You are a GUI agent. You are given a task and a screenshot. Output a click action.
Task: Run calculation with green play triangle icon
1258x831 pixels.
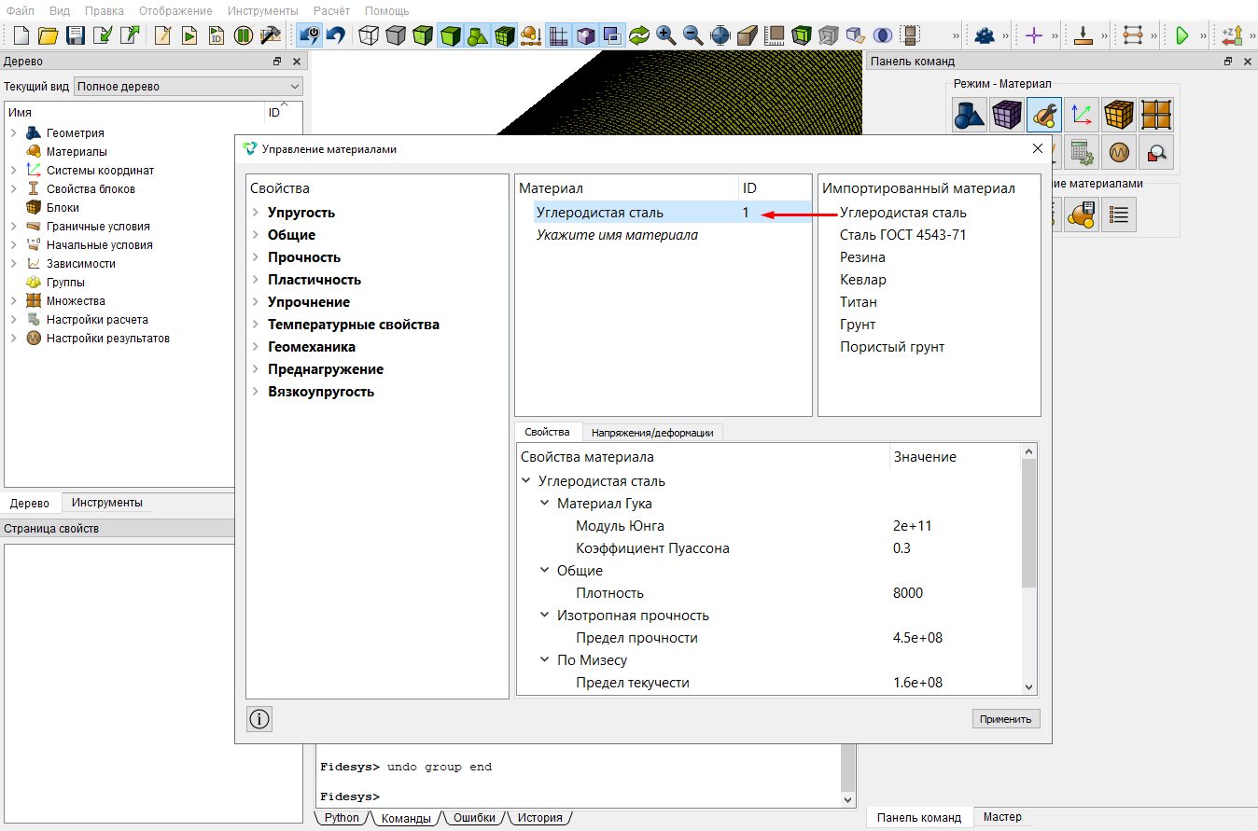click(x=1181, y=35)
